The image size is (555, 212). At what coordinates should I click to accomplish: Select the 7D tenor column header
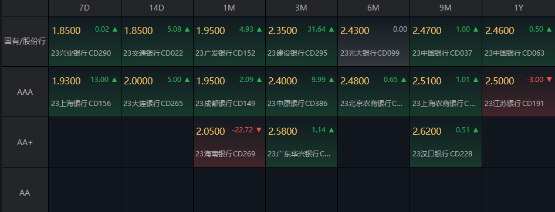click(84, 8)
